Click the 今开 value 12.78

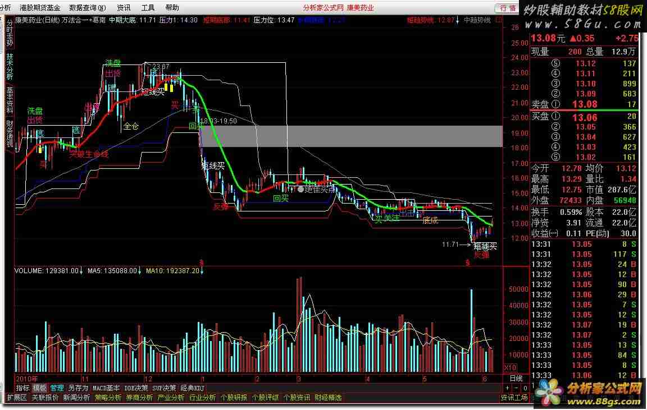572,168
